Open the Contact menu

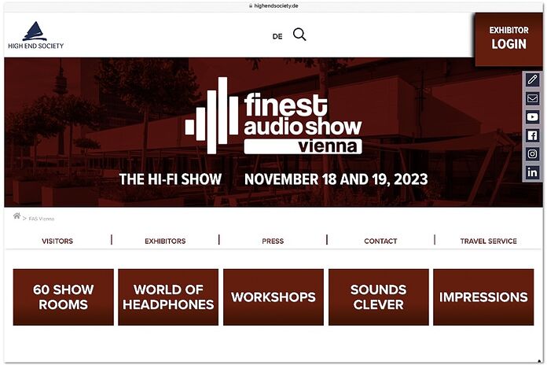click(x=380, y=241)
